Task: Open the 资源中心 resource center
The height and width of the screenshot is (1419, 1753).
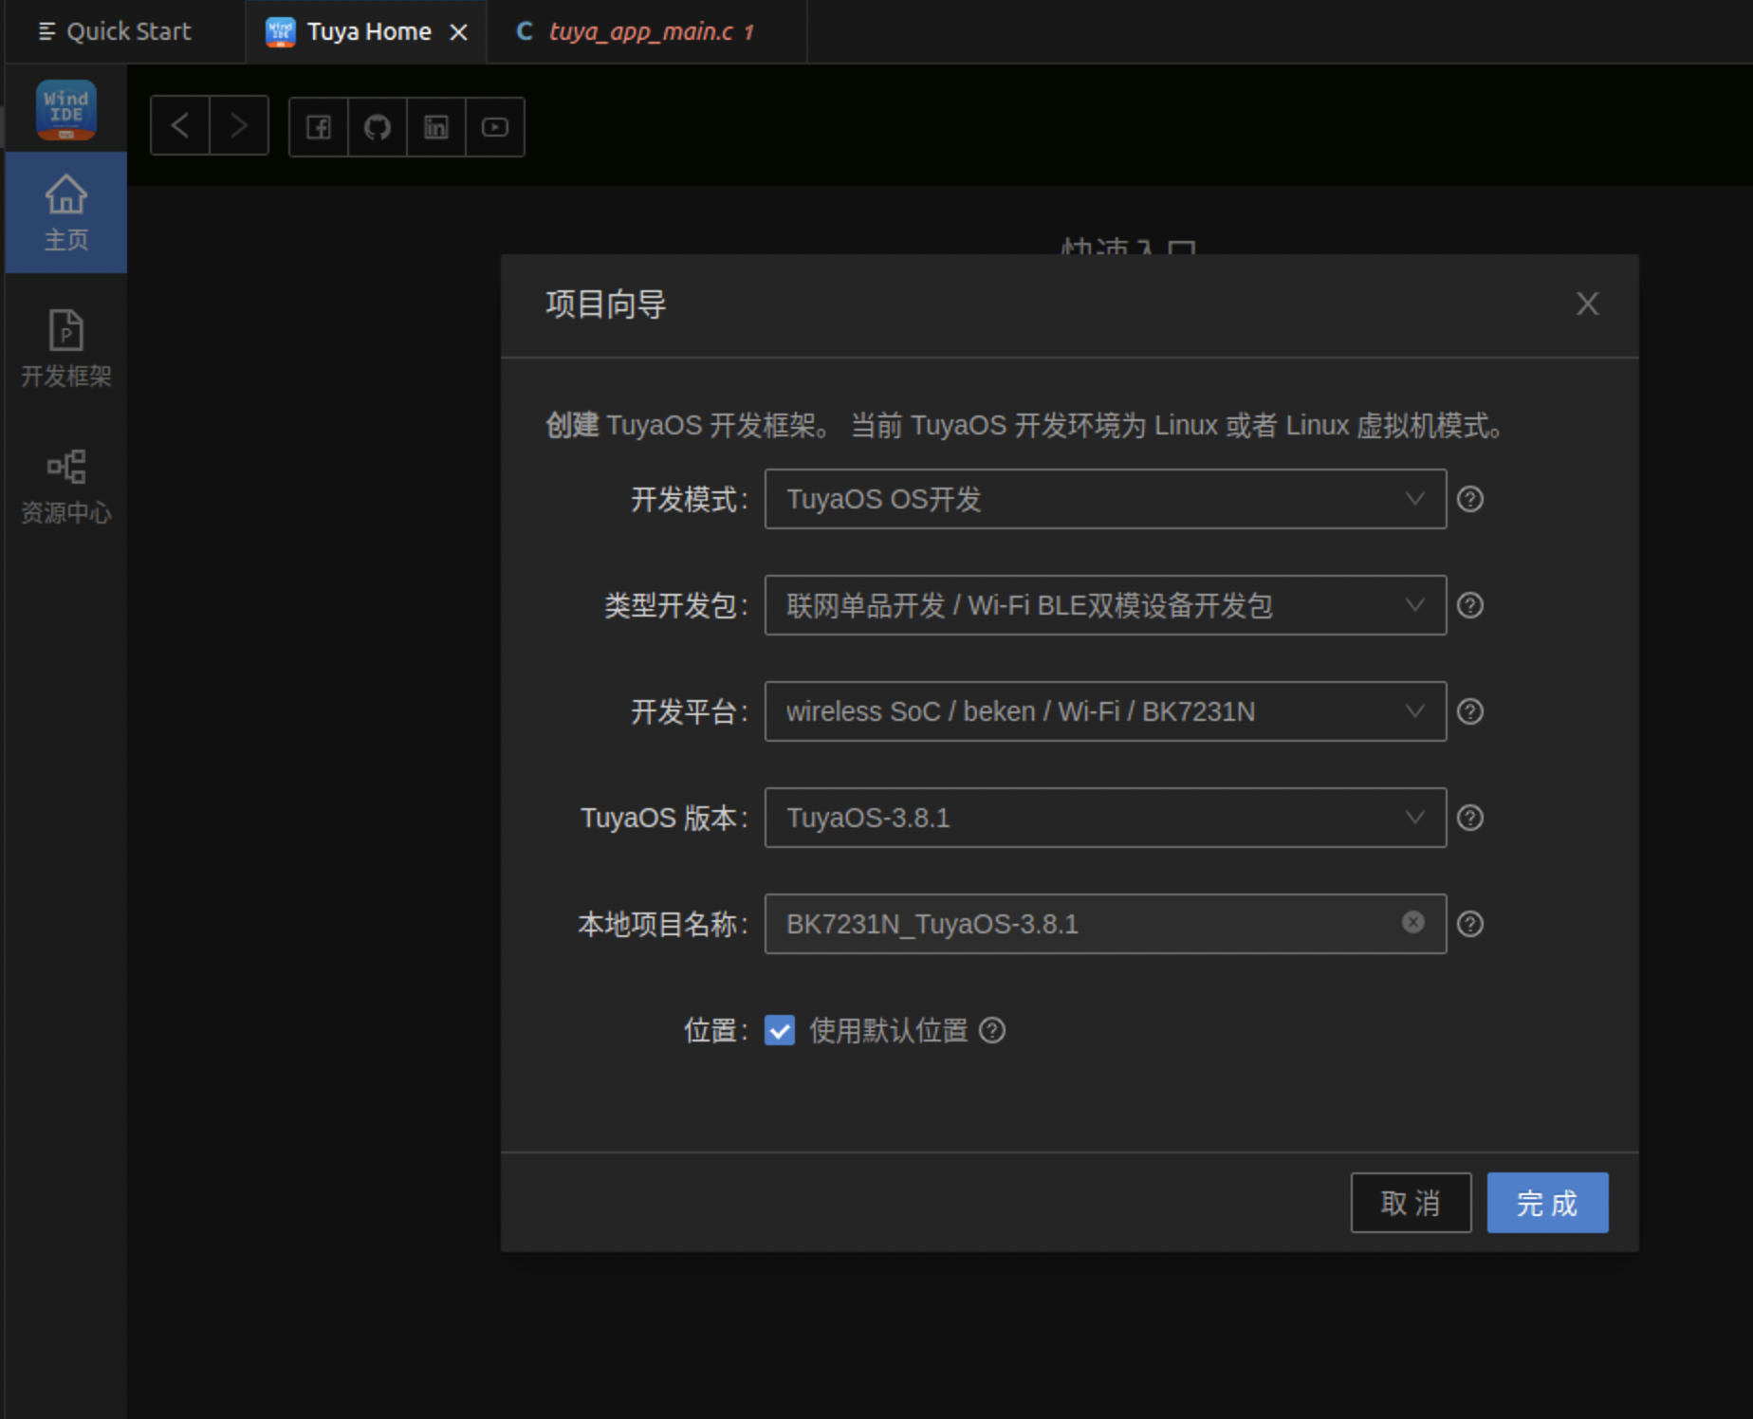Action: (x=65, y=487)
